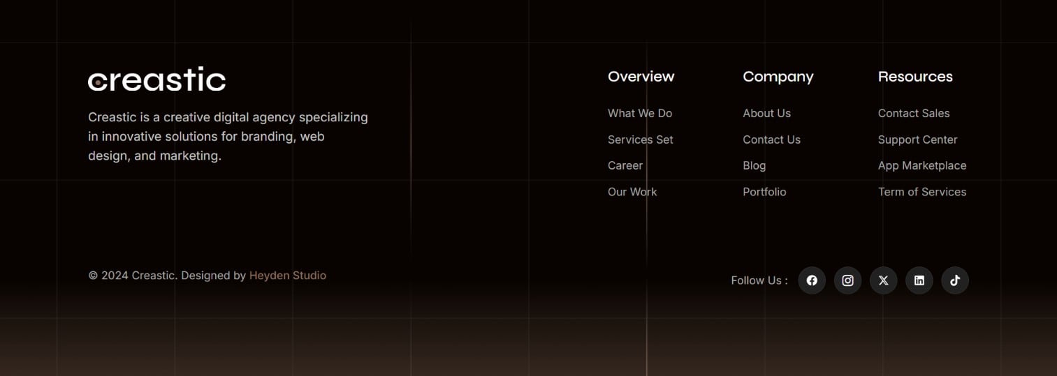Open the Portfolio link
The height and width of the screenshot is (376, 1057).
(764, 192)
